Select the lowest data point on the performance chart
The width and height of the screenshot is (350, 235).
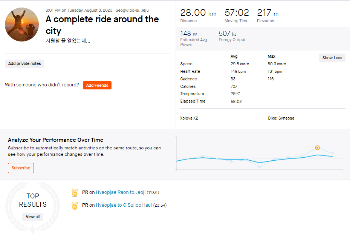(259, 167)
